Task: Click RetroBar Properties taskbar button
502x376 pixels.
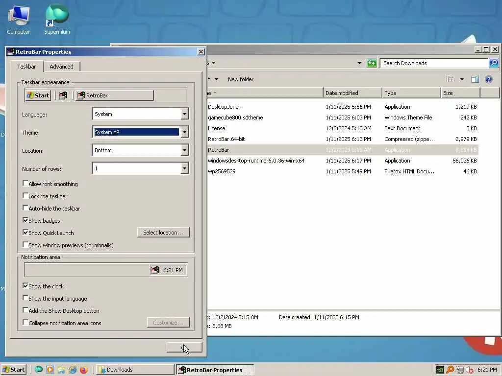Action: (x=215, y=370)
